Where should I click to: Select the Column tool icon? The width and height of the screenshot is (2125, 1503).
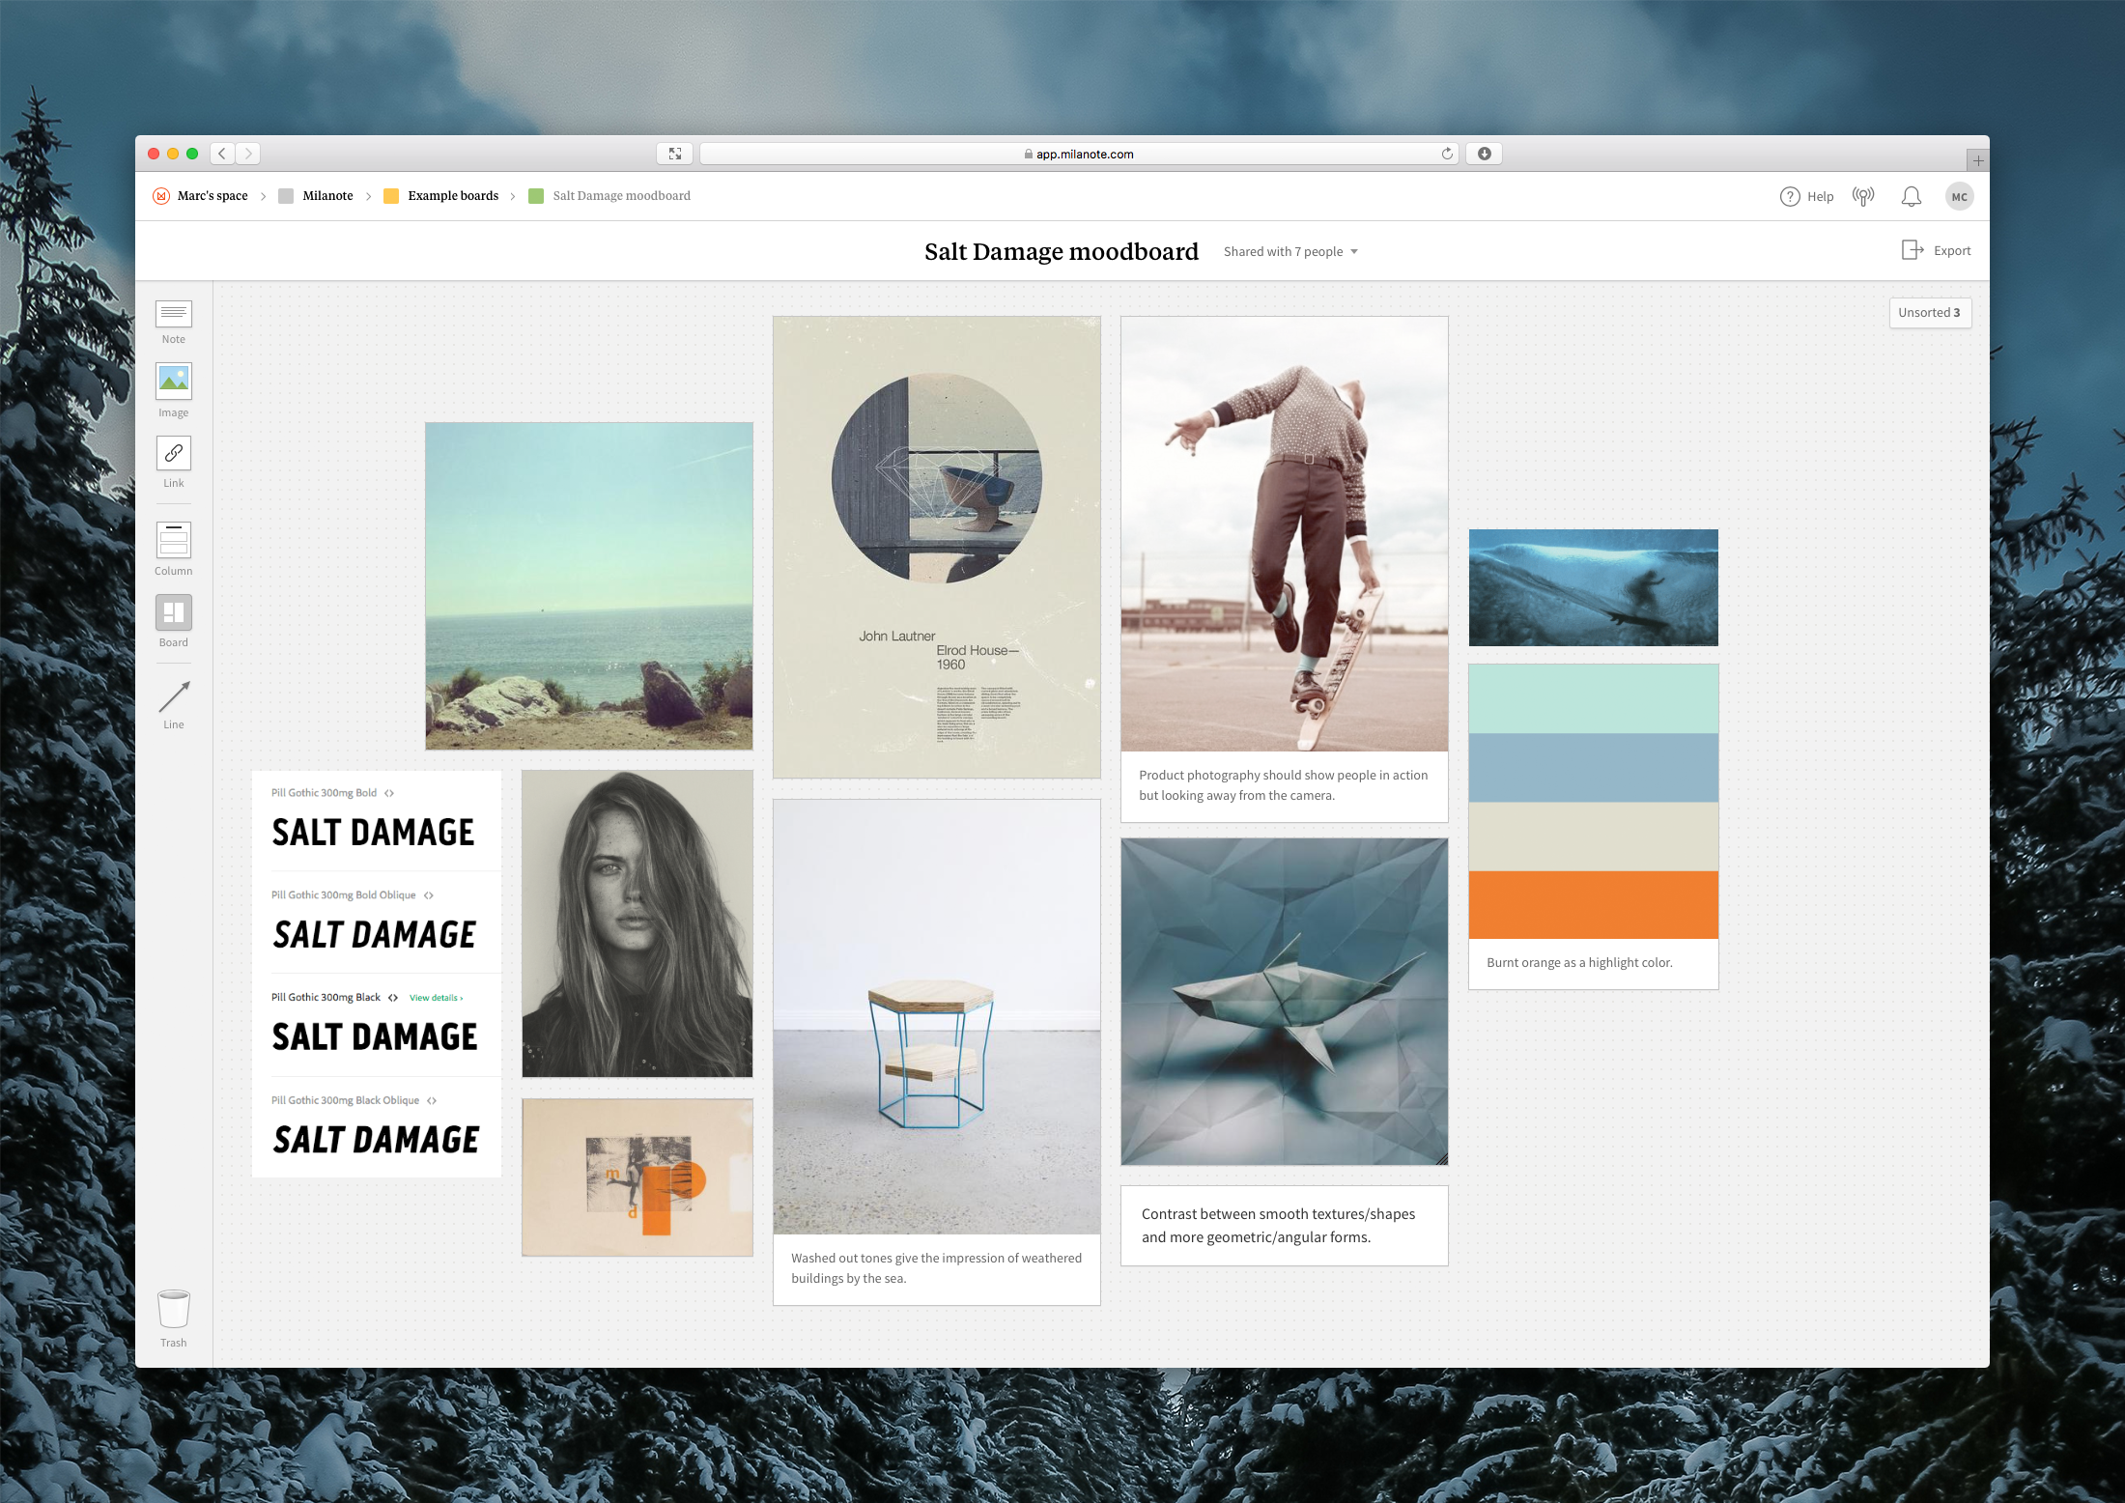tap(174, 541)
